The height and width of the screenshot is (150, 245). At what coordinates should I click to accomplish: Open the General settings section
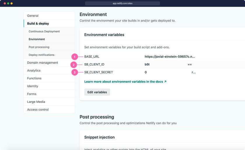coord(33,16)
